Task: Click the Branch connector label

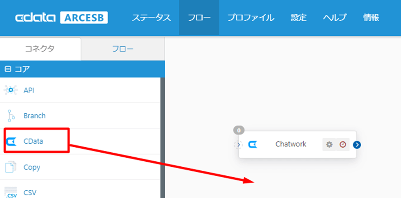Action: coord(34,116)
